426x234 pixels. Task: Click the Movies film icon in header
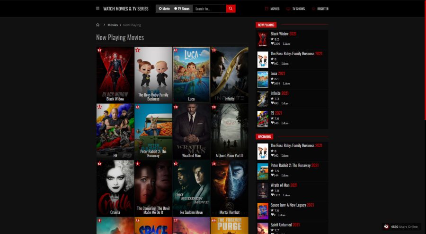click(267, 8)
